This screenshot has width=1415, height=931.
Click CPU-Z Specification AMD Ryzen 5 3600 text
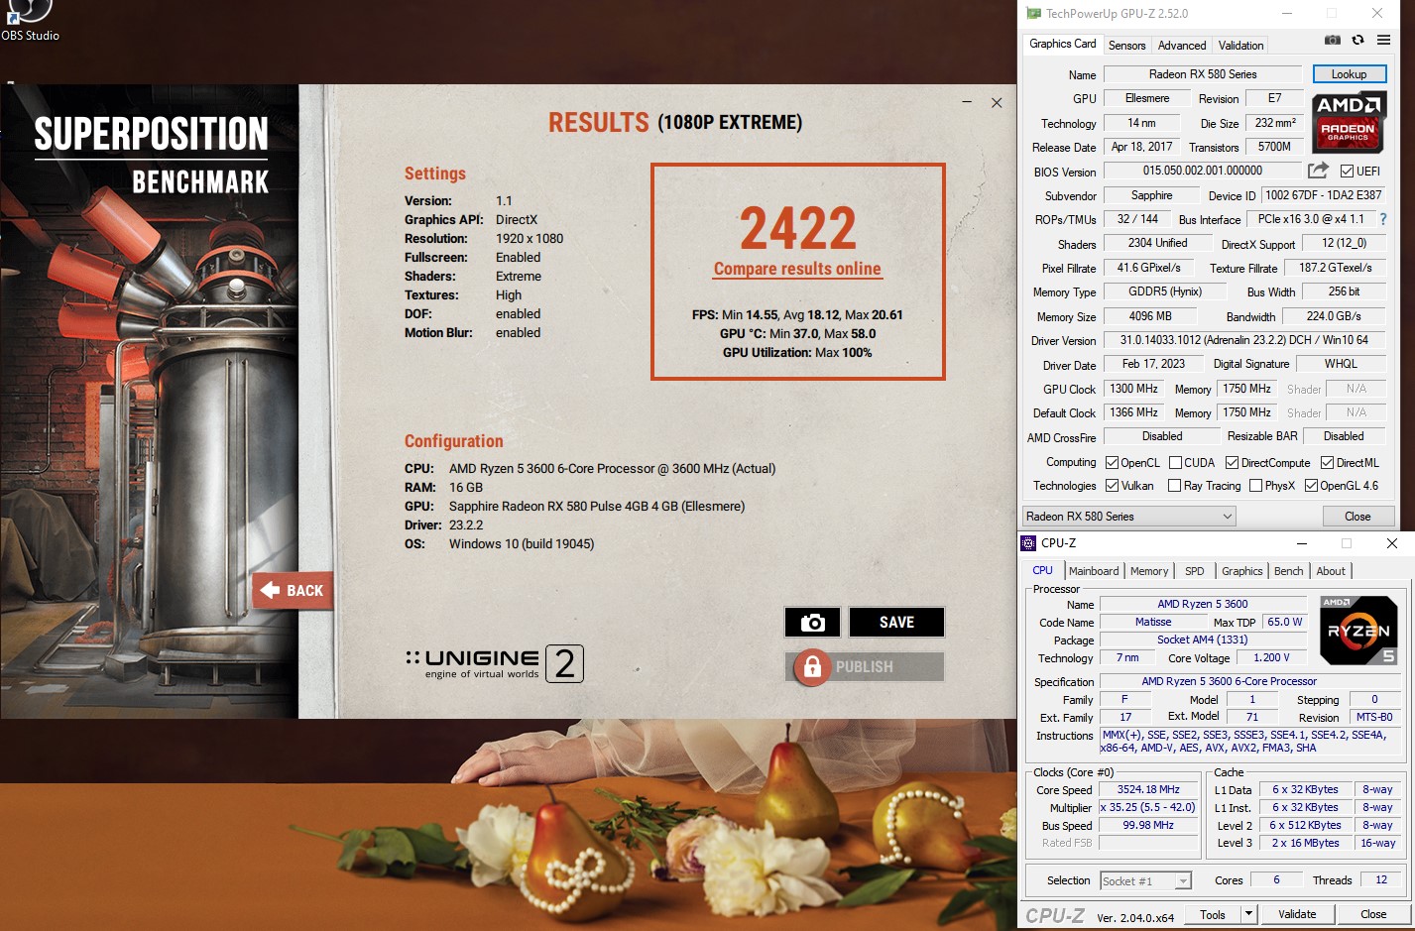tap(1249, 681)
